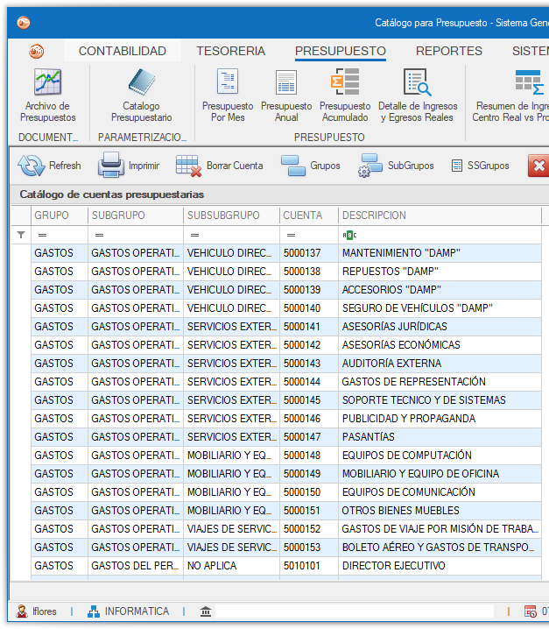Sort by DESCRIPCION column header
This screenshot has width=549, height=629.
(x=440, y=216)
